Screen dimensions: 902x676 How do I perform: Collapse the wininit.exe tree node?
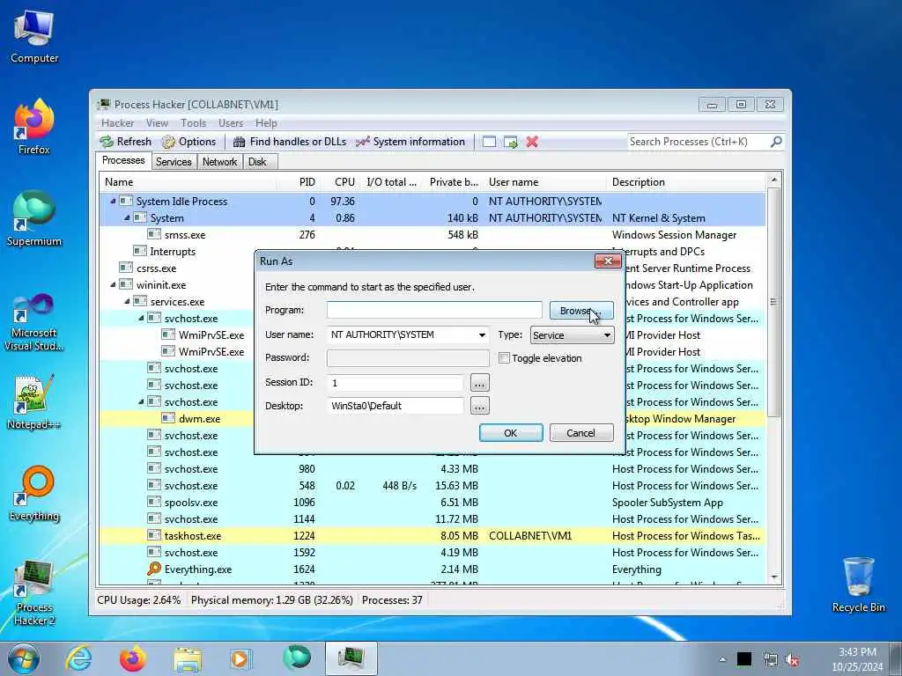[x=113, y=285]
